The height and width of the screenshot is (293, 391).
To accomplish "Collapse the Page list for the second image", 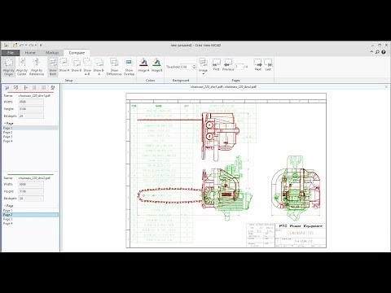I will (5, 206).
